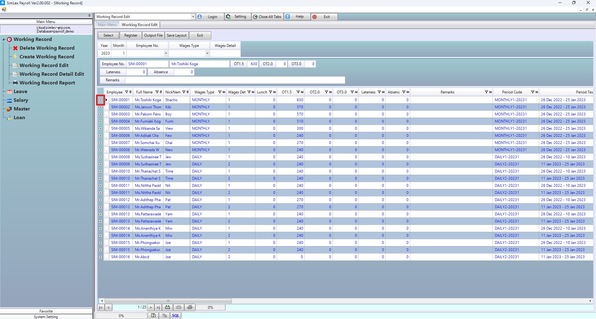Click the Print icon in grid navigator
The image size is (596, 319).
click(x=190, y=307)
